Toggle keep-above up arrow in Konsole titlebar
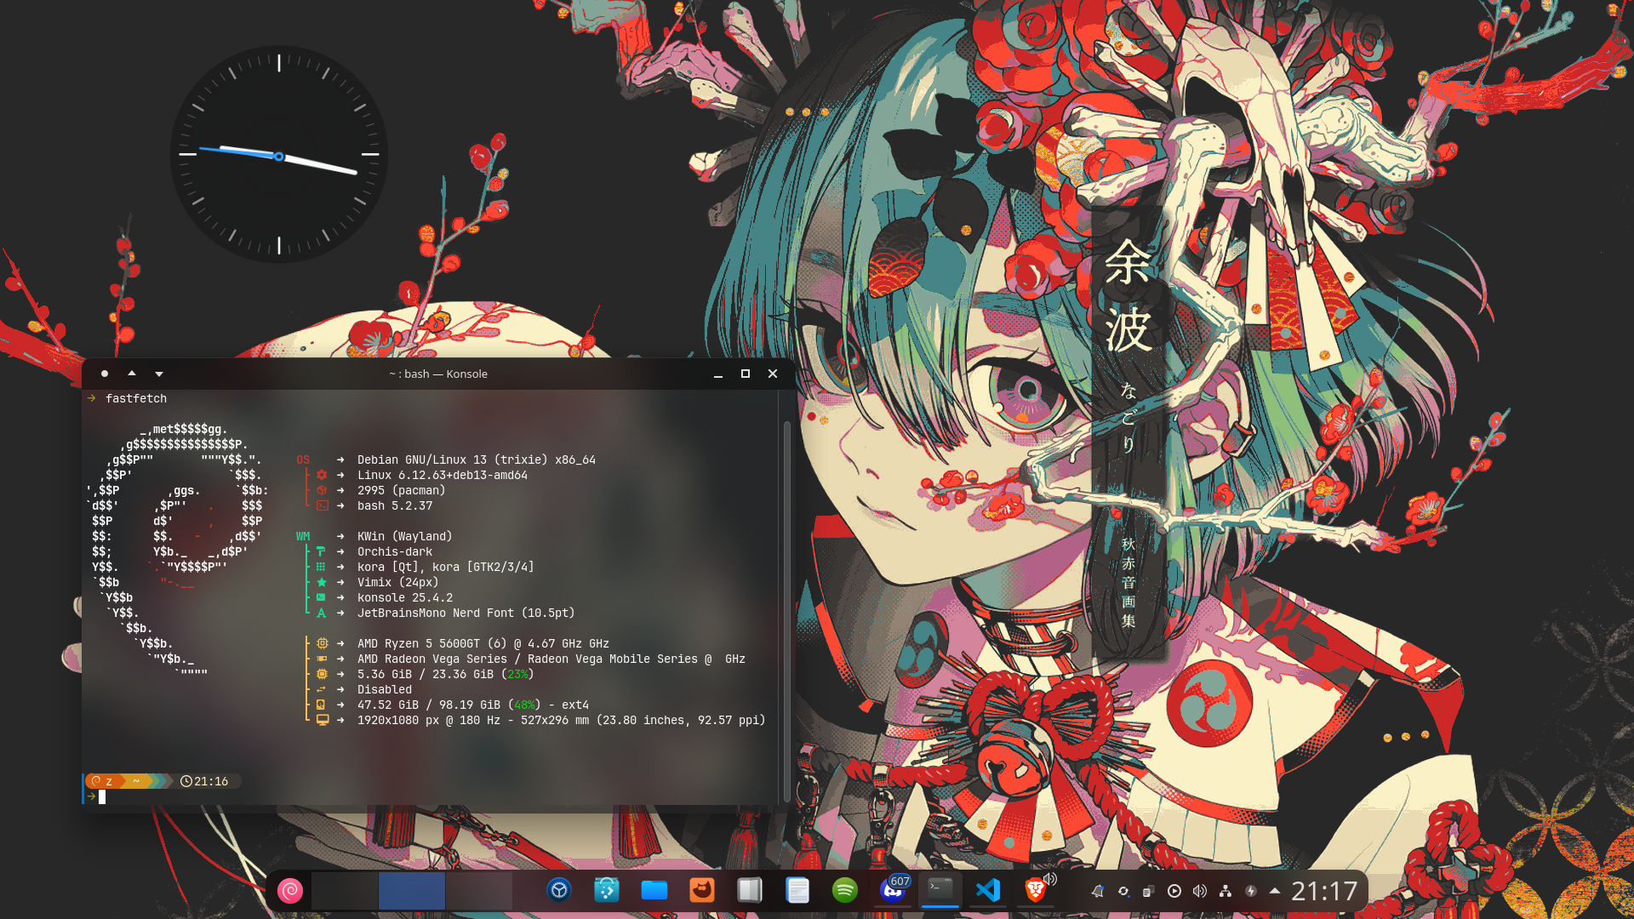 click(132, 374)
